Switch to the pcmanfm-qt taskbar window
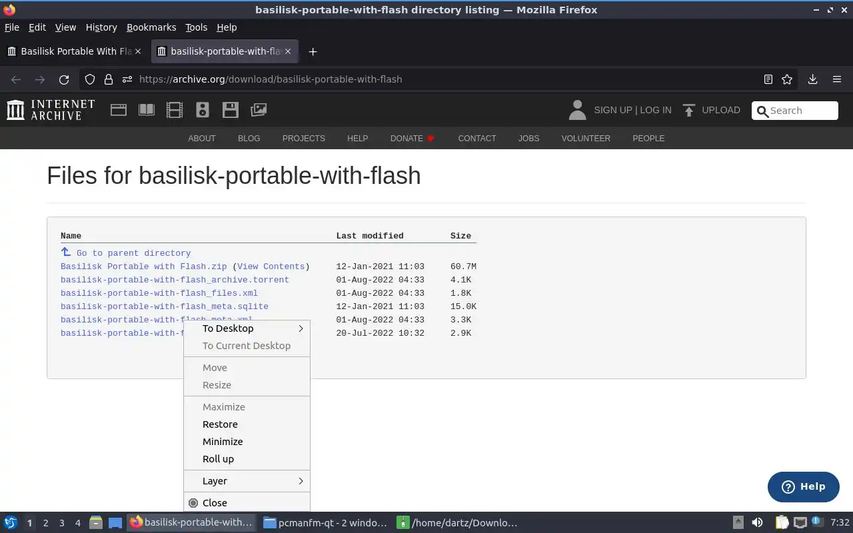853x533 pixels. click(x=325, y=522)
